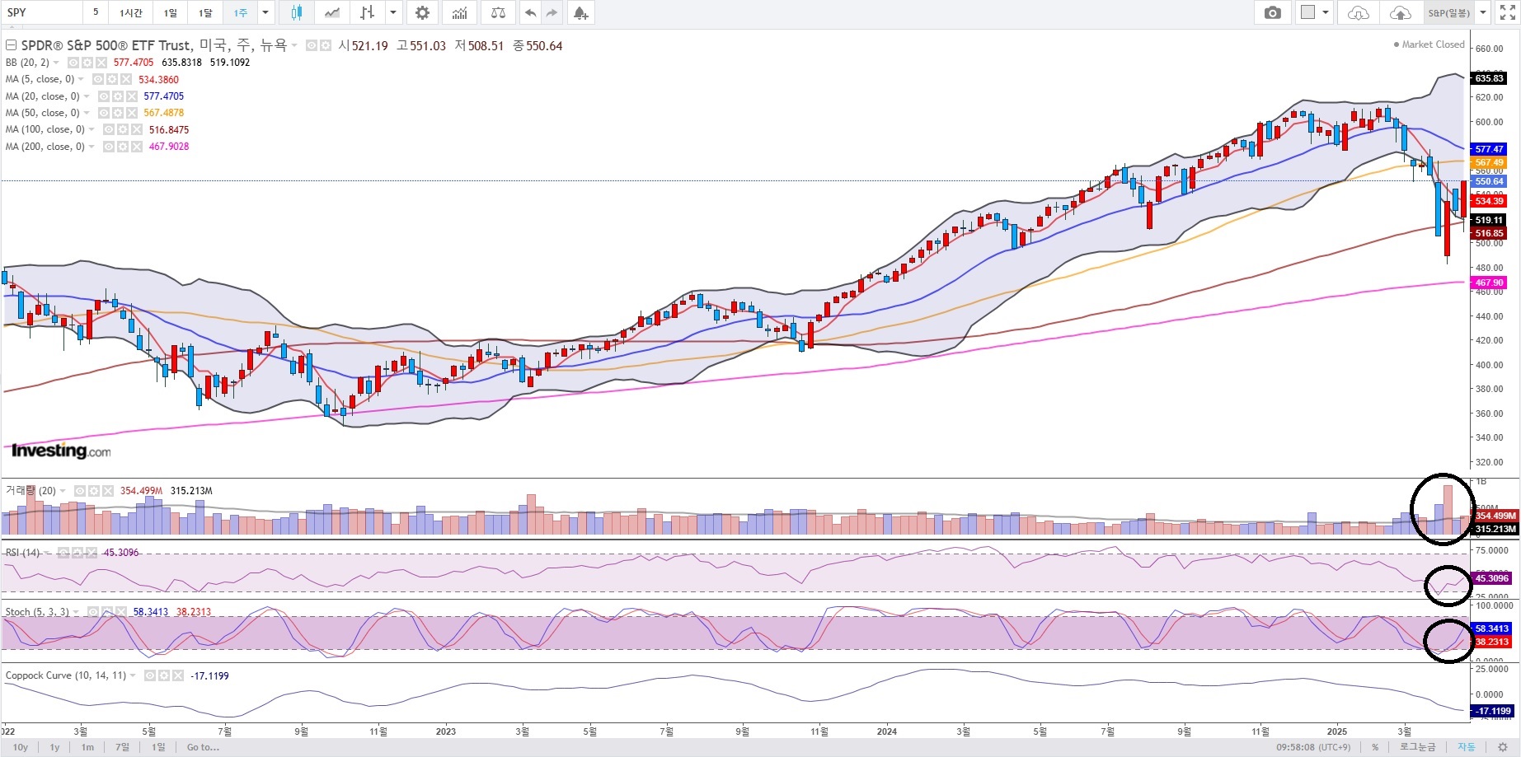Take a chart snapshot with camera icon
This screenshot has height=757, width=1521.
pos(1273,12)
